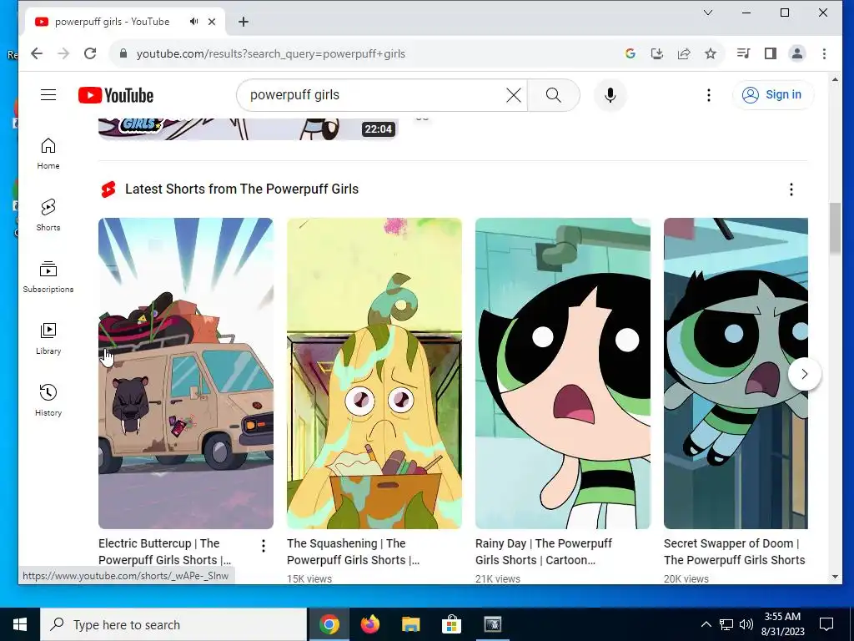Go back to the previous page
Image resolution: width=854 pixels, height=641 pixels.
click(x=37, y=53)
